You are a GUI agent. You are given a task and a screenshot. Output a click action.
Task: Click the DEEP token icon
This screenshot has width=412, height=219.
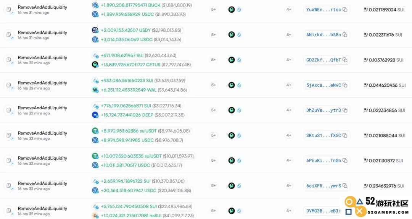[95, 115]
